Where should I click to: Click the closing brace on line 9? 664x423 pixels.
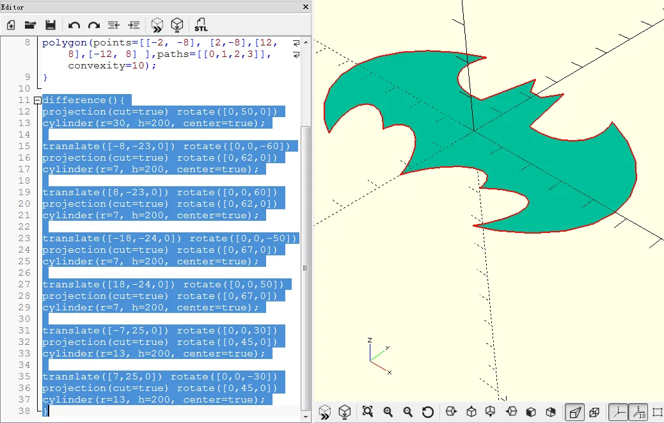[45, 77]
